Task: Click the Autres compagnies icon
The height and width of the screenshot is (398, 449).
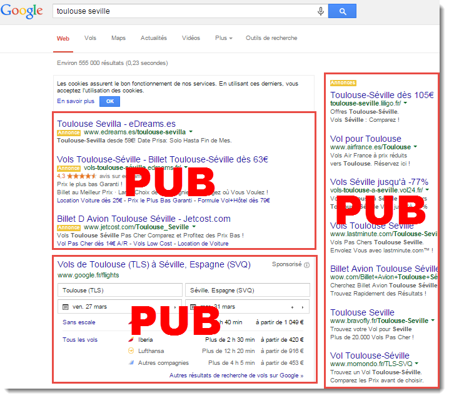Action: pos(131,362)
